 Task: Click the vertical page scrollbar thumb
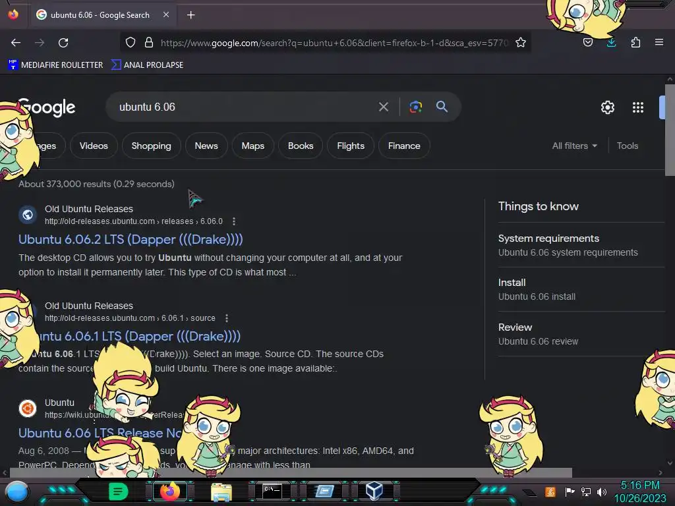670,130
